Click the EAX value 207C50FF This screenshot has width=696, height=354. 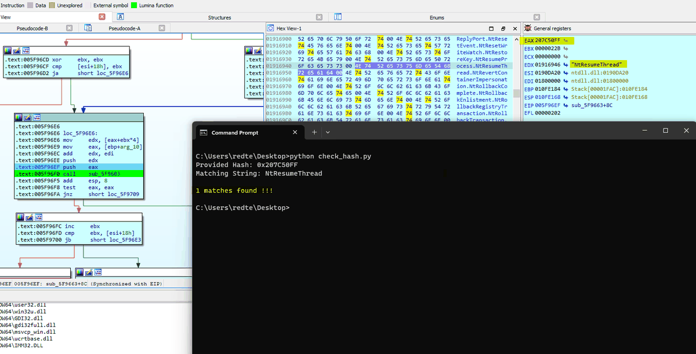pos(546,41)
